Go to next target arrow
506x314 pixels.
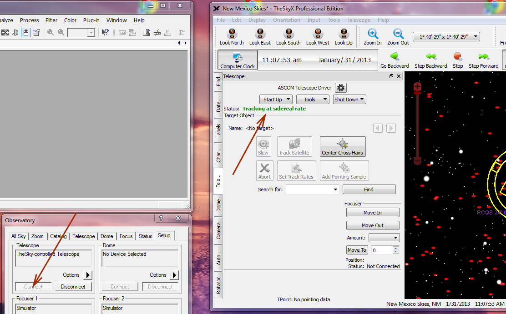coord(391,128)
